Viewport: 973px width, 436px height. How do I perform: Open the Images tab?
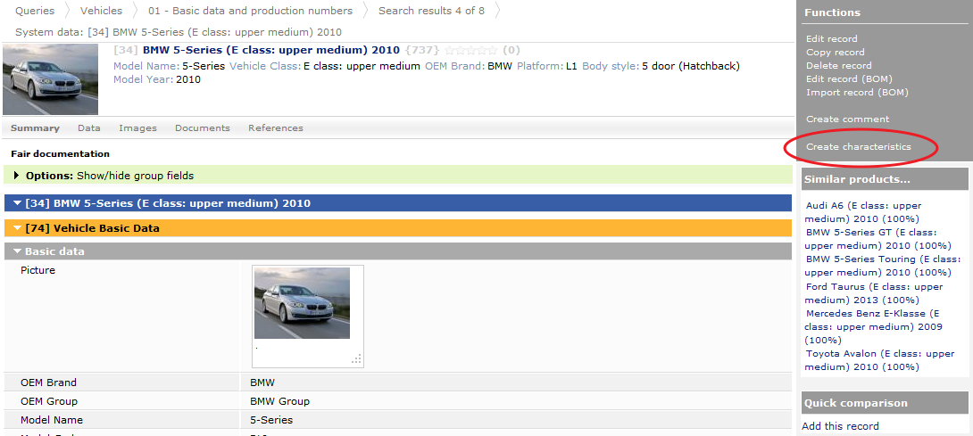tap(137, 128)
